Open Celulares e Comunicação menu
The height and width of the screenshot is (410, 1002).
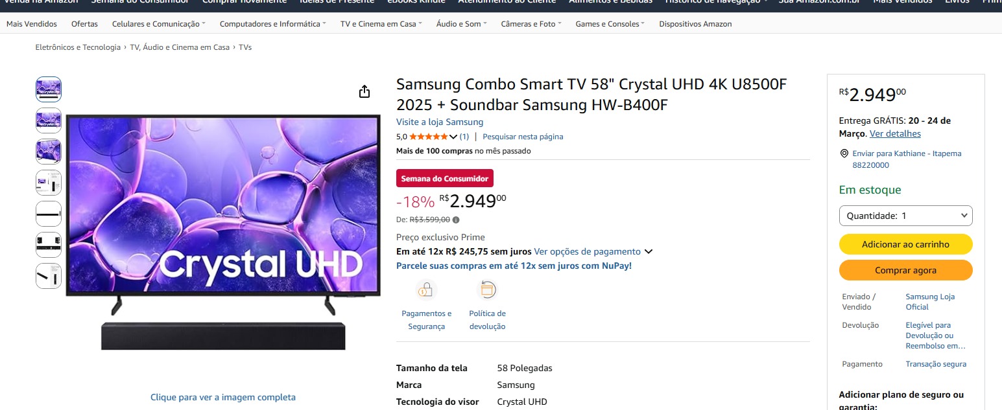(159, 24)
